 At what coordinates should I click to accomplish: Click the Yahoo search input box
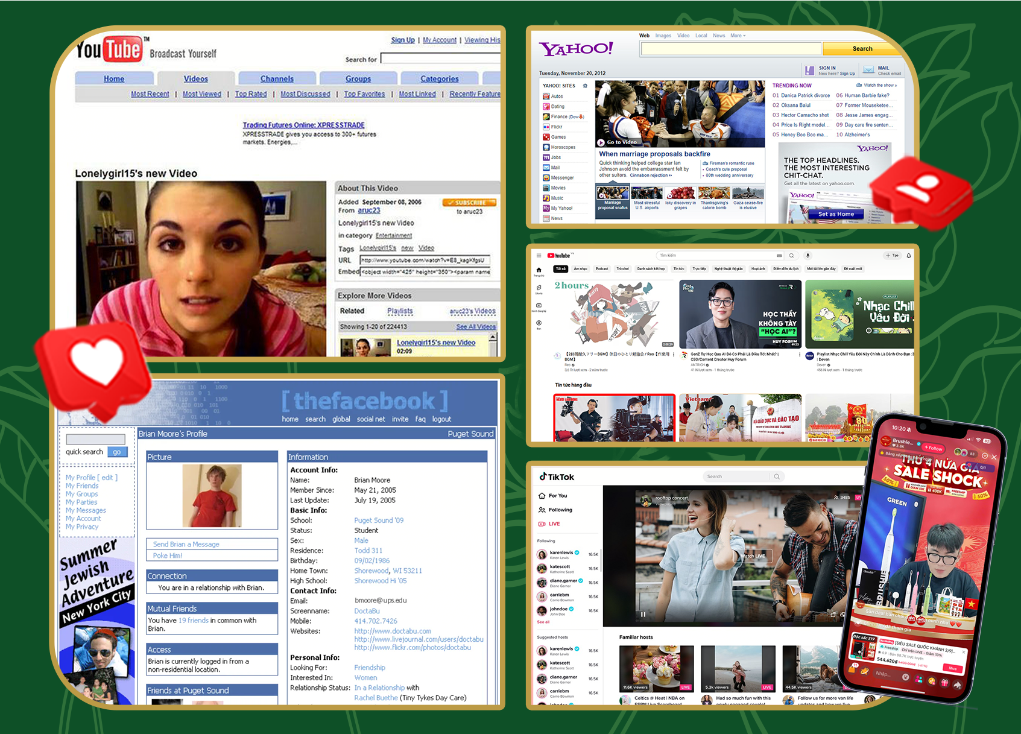[x=731, y=49]
